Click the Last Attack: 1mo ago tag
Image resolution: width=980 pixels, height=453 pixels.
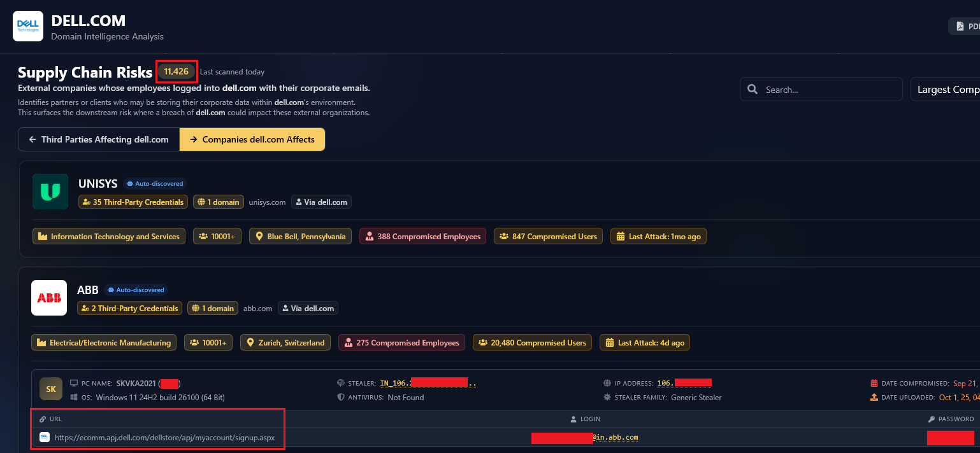point(658,237)
